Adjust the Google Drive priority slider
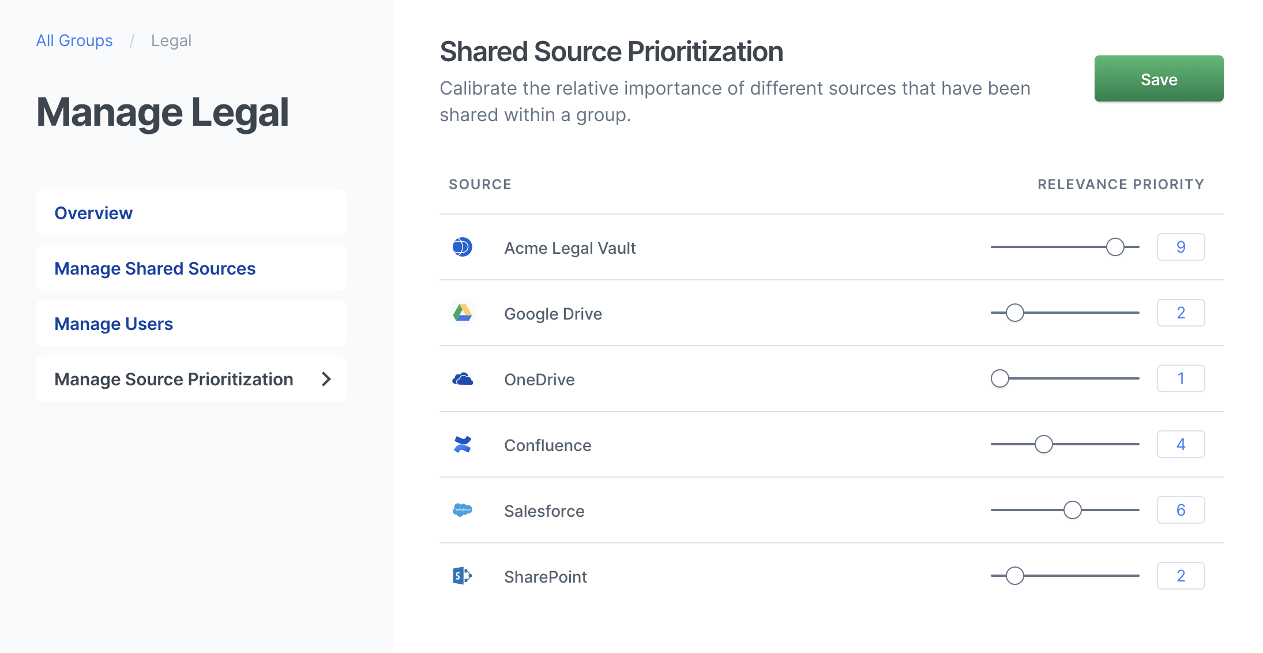Screen dimensions: 1263x653 click(1014, 312)
